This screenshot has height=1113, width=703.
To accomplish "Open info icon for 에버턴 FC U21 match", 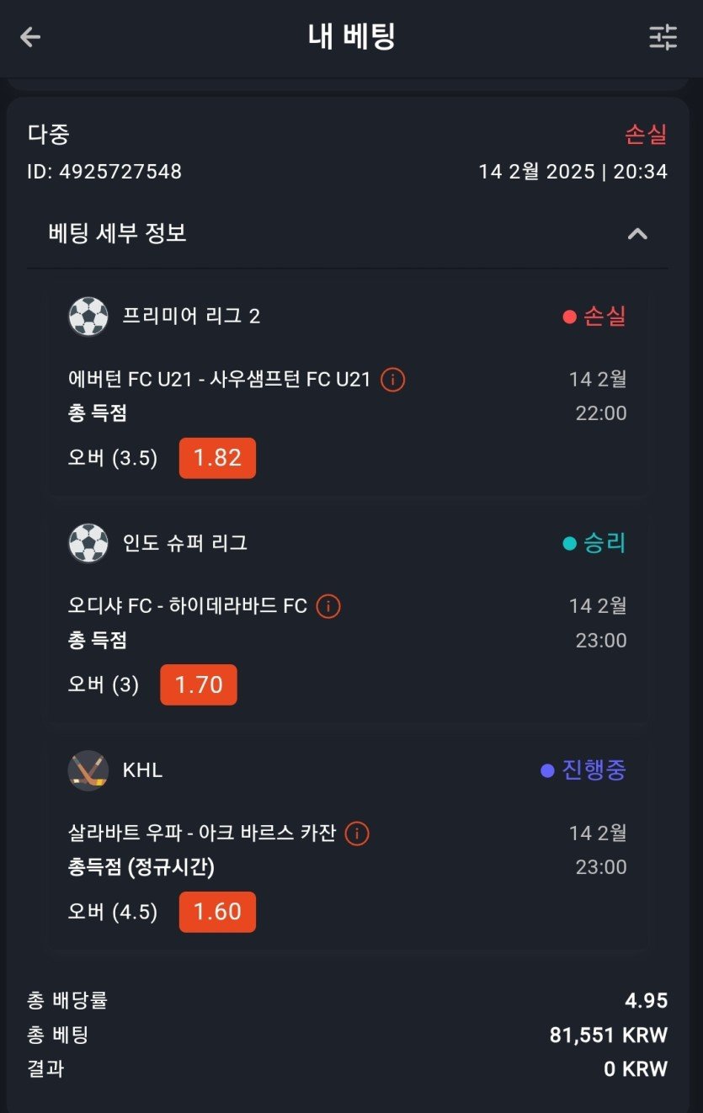I will 392,380.
